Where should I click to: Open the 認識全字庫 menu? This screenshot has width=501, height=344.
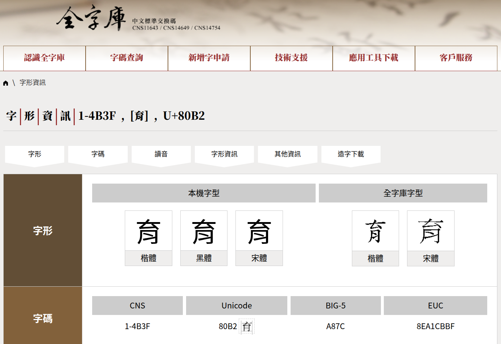45,58
